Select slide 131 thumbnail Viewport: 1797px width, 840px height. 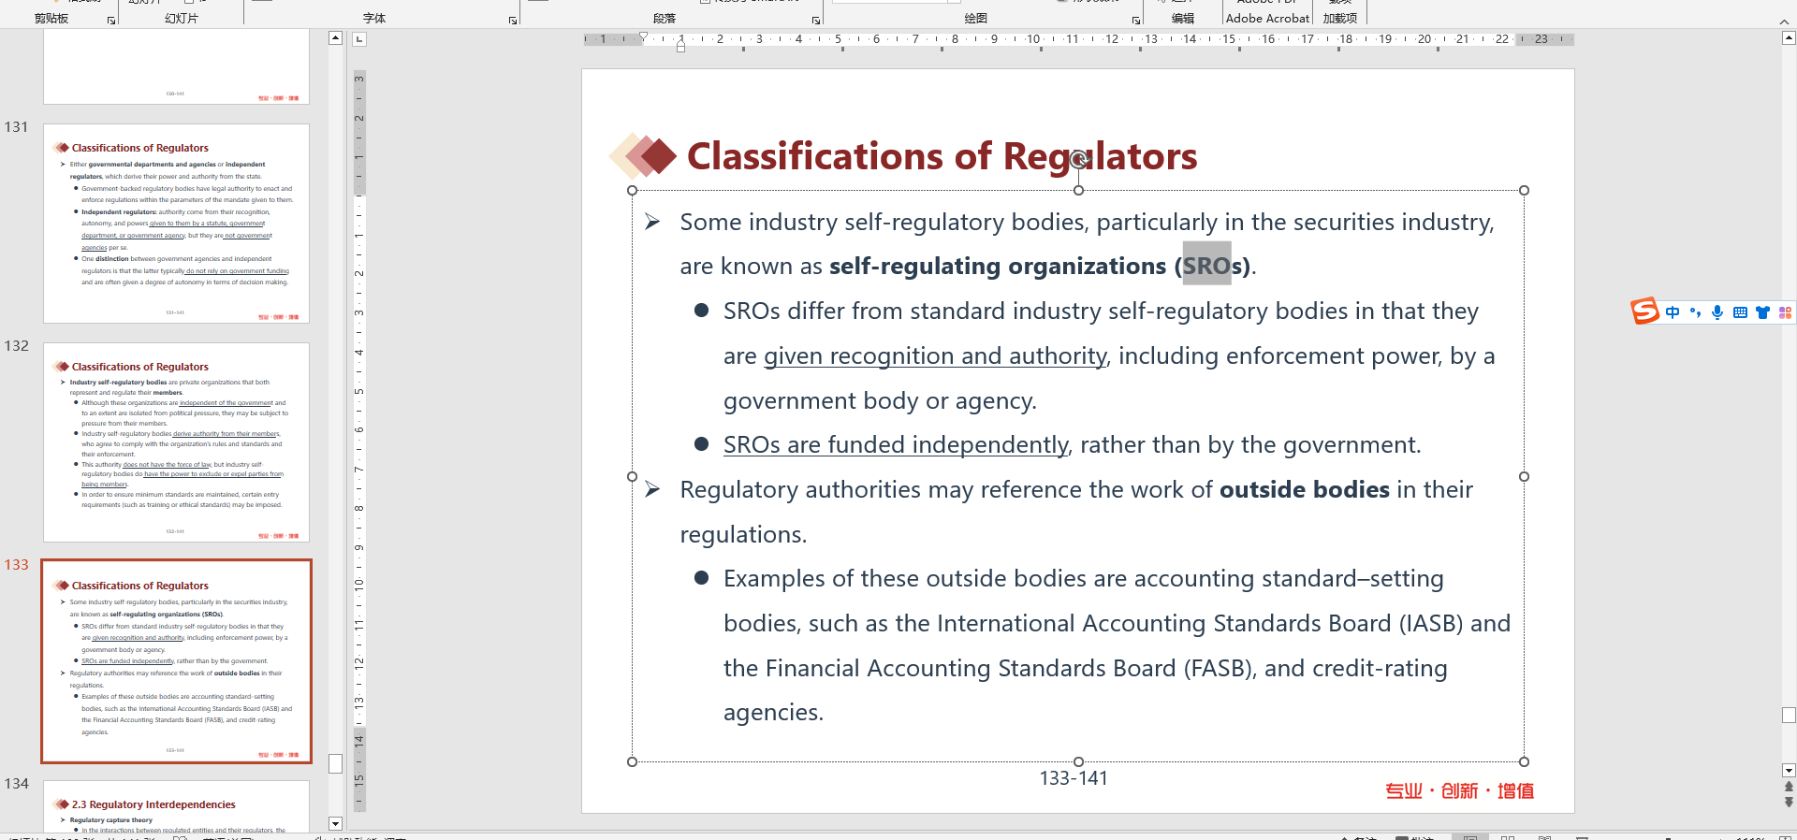176,224
